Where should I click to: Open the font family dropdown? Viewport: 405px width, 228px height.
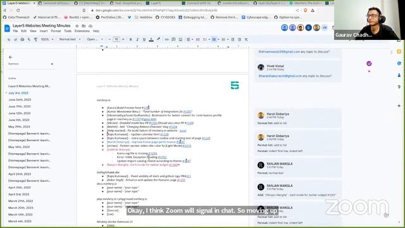pos(95,39)
